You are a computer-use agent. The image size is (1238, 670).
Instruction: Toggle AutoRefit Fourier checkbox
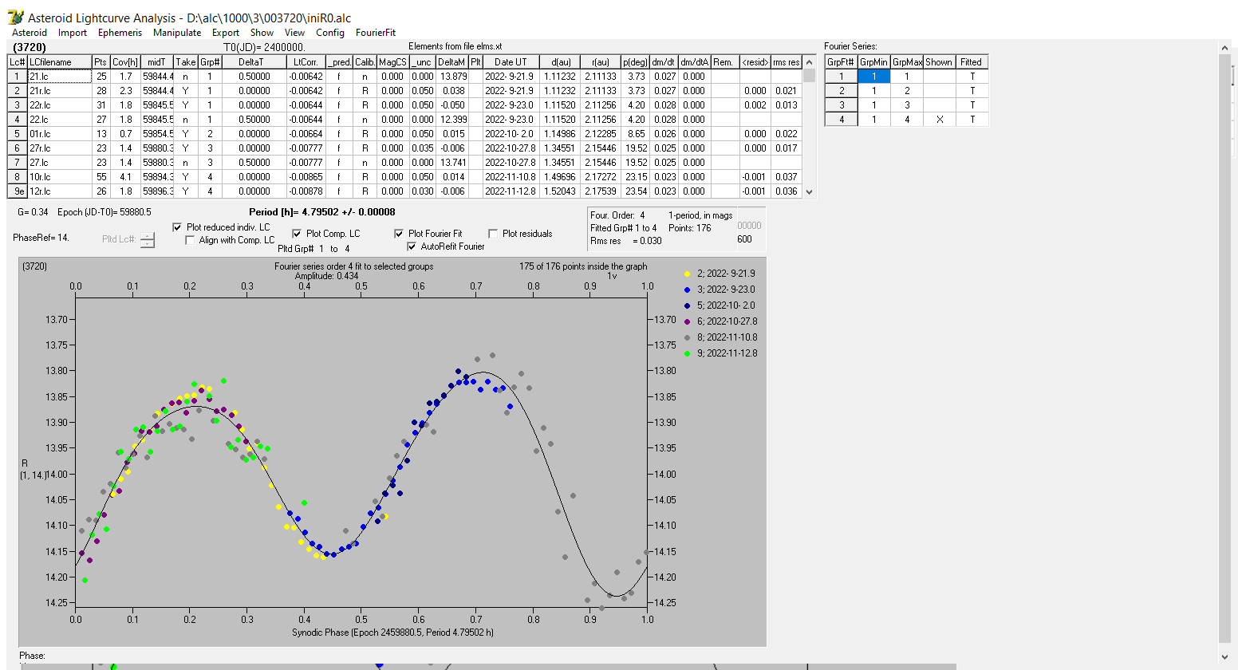(412, 246)
